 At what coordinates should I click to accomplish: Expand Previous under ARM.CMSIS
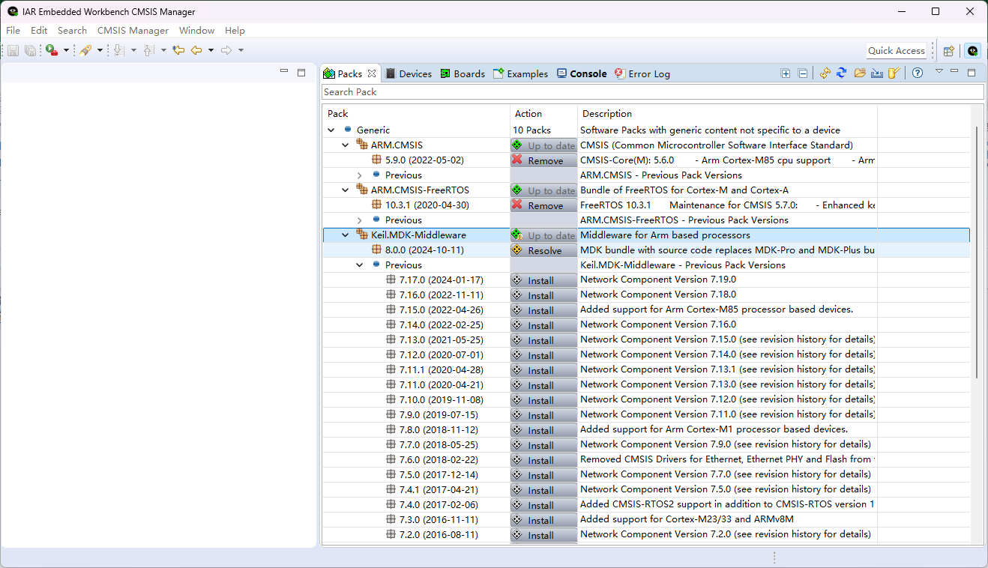360,175
